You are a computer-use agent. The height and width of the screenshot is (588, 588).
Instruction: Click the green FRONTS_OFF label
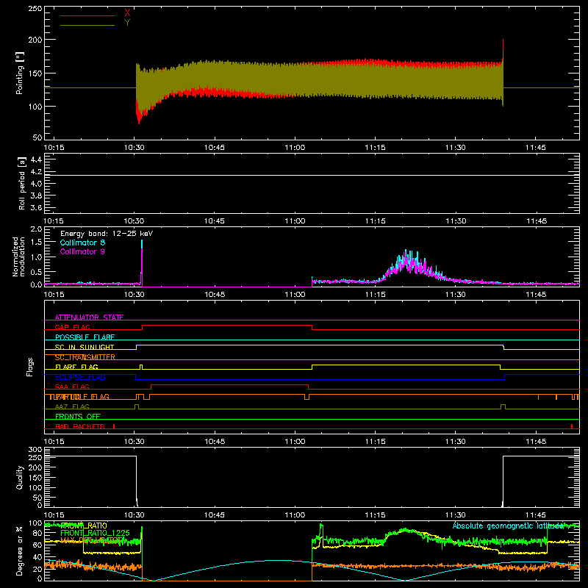coord(78,416)
